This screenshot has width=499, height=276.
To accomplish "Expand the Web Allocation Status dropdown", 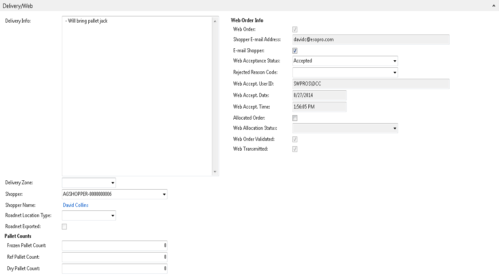I will point(394,128).
